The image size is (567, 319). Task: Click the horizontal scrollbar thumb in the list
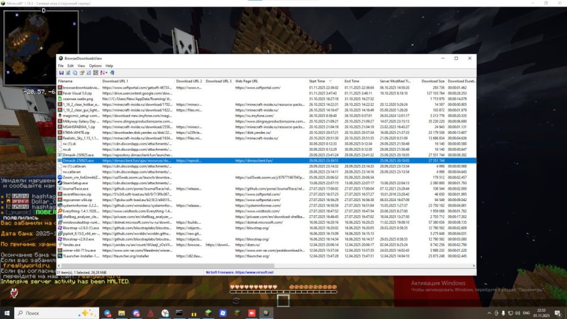tap(168, 266)
